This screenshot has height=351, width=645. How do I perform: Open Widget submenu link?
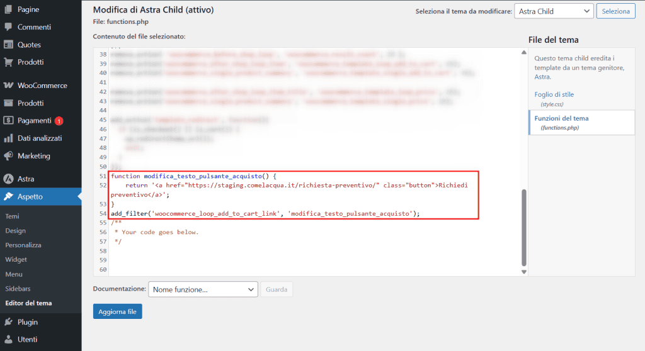pyautogui.click(x=16, y=259)
